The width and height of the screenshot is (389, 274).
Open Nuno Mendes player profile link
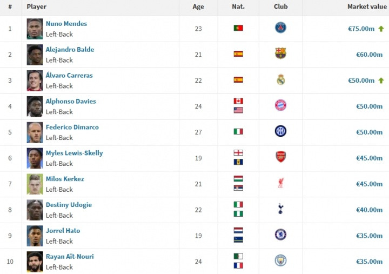click(66, 24)
